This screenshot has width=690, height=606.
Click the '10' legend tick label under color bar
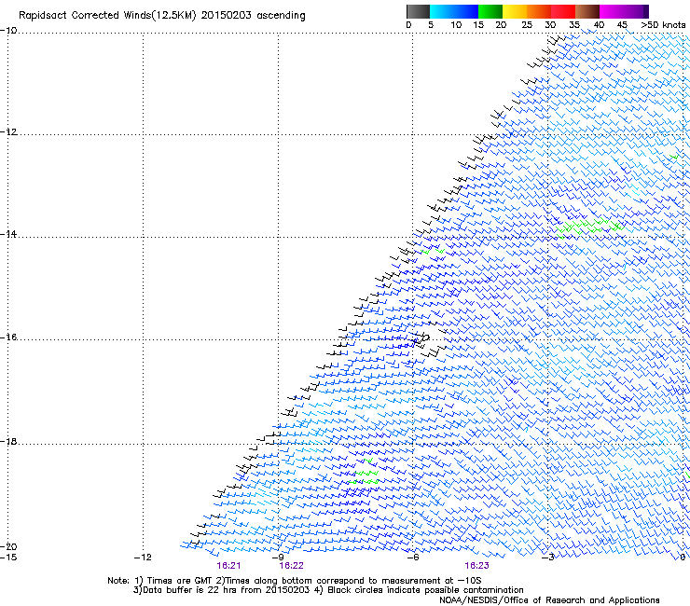(x=456, y=25)
